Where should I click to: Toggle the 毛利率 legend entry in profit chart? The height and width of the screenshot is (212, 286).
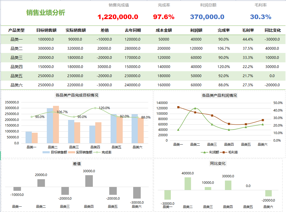(x=224, y=153)
